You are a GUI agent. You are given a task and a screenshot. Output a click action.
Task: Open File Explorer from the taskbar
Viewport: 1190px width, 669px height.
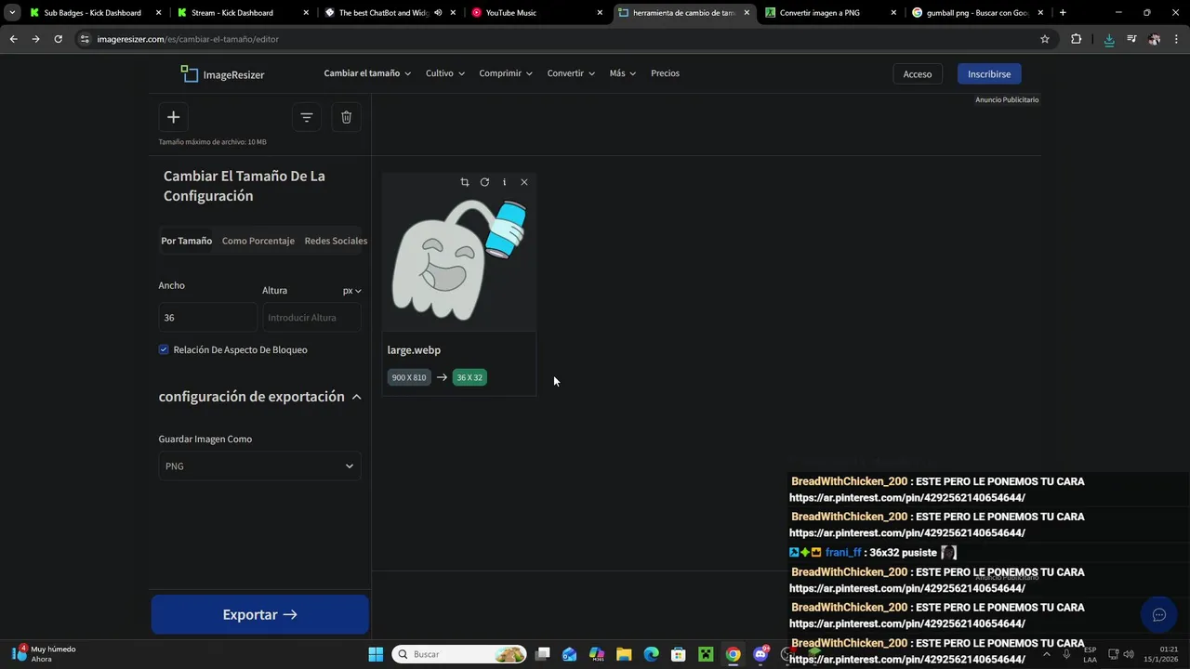click(x=624, y=654)
